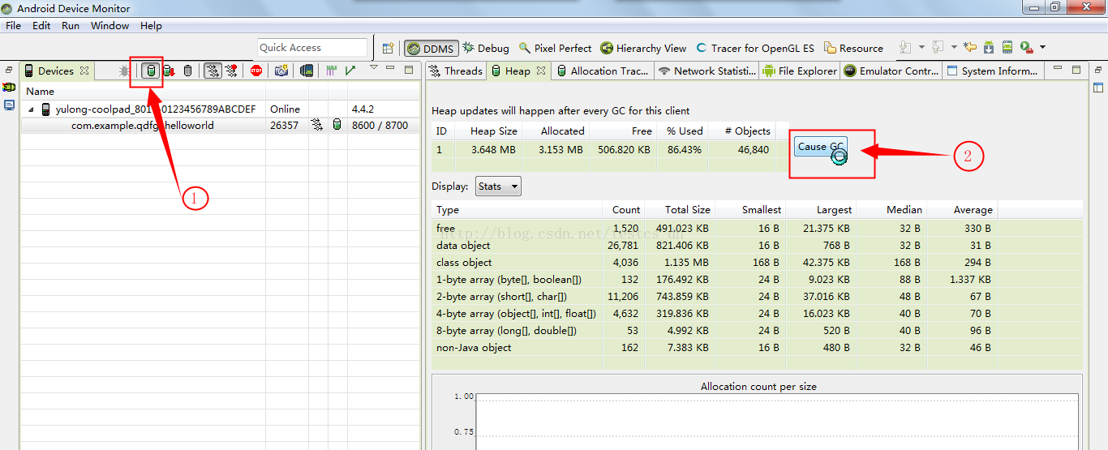Open the File menu
This screenshot has width=1108, height=450.
pyautogui.click(x=14, y=26)
